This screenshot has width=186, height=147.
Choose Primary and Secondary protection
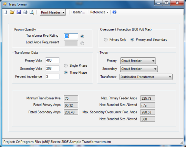pos(132,39)
